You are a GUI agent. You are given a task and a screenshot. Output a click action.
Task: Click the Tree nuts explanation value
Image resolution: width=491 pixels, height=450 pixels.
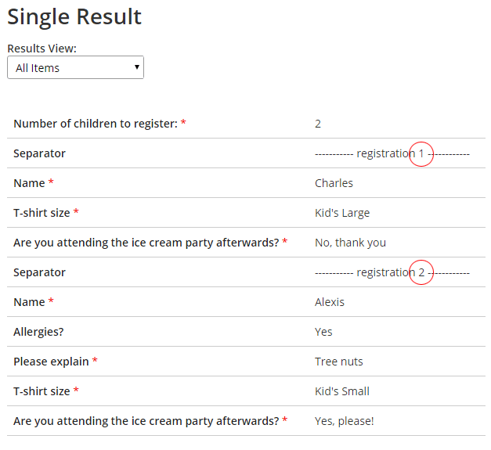(339, 362)
